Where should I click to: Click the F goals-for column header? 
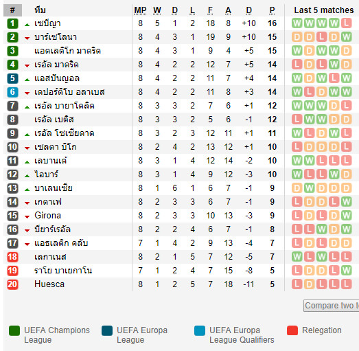[x=210, y=10]
